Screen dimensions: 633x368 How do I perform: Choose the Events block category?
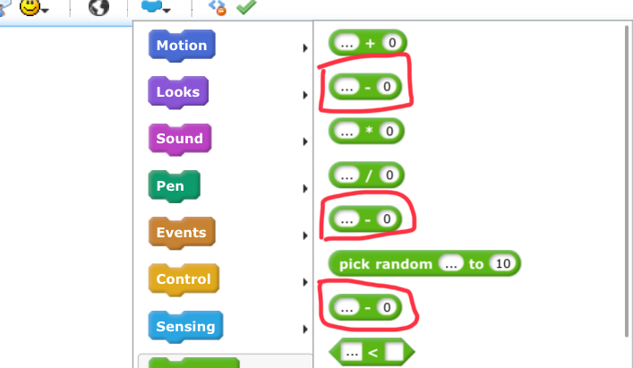[x=182, y=233]
